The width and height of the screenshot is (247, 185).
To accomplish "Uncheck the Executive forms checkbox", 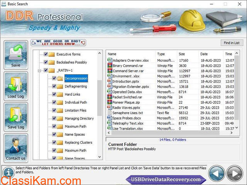I will 46,54.
